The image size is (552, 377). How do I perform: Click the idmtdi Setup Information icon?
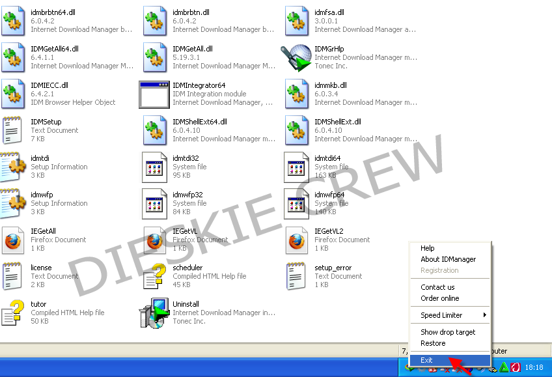coord(13,167)
